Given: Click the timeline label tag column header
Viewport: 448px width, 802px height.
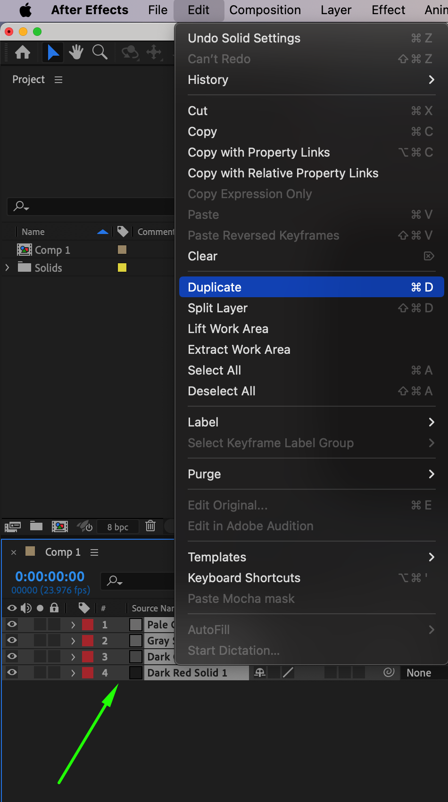Looking at the screenshot, I should coord(84,608).
